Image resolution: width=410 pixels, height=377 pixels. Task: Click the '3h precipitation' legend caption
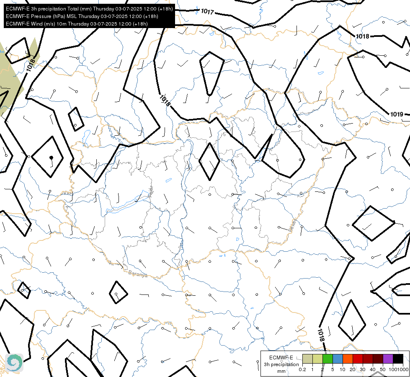(281, 364)
